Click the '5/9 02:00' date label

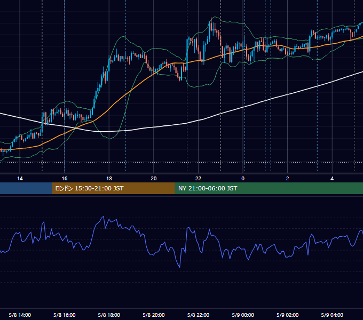point(288,315)
